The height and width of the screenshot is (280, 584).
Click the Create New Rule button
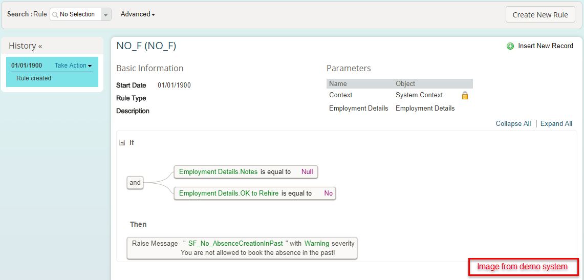tap(540, 15)
